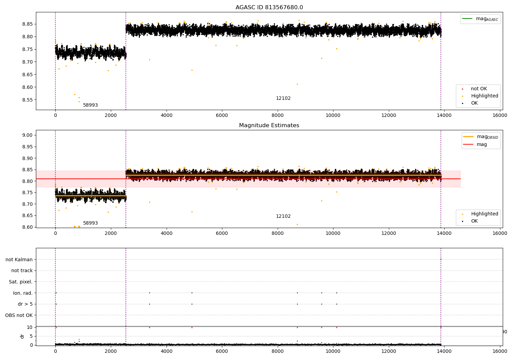Click the "dr" y-axis label
The width and height of the screenshot is (513, 359).
(22, 336)
